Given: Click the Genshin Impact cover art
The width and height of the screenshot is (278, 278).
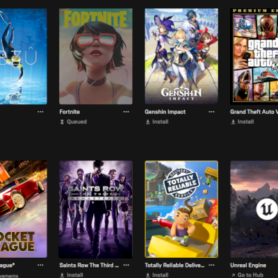Looking at the screenshot, I should [181, 56].
